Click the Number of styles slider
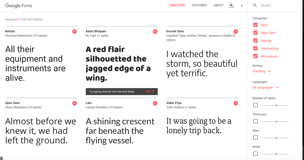The image size is (304, 160). (x=276, y=105)
